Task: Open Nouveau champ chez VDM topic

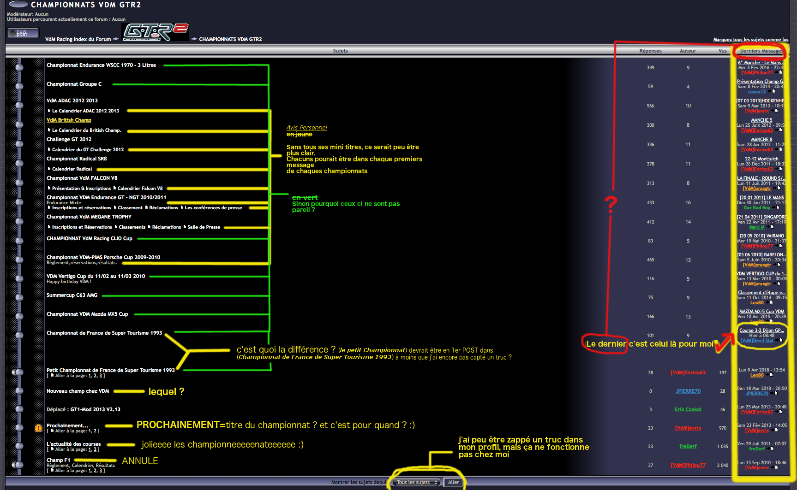Action: pyautogui.click(x=78, y=391)
